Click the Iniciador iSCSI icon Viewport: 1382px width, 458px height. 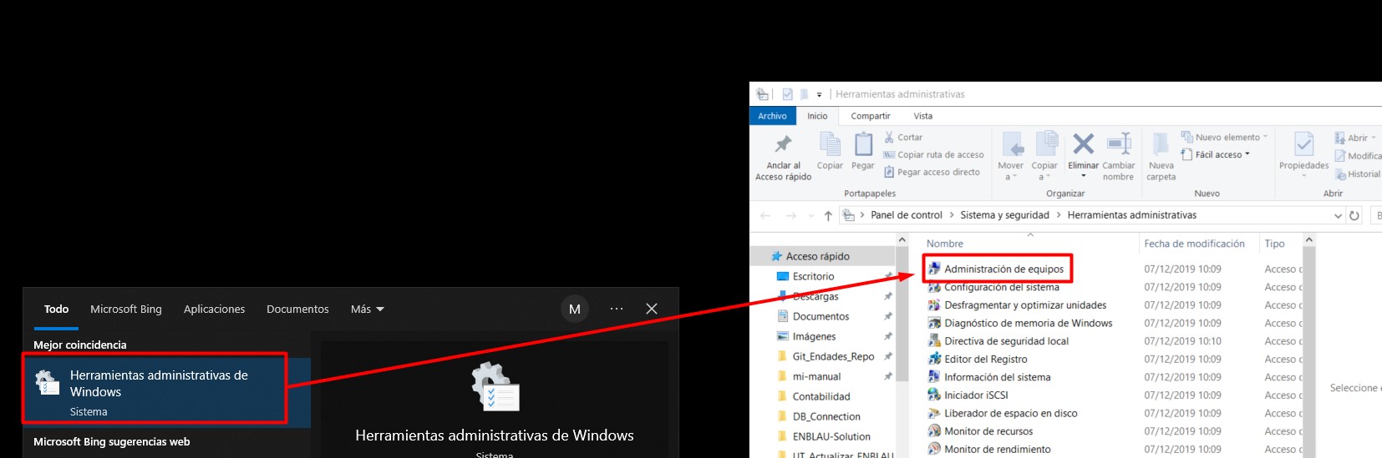click(934, 395)
